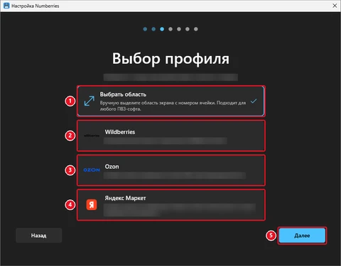This screenshot has height=266, width=341.
Task: Click the second step indicator dot
Action: pyautogui.click(x=153, y=29)
